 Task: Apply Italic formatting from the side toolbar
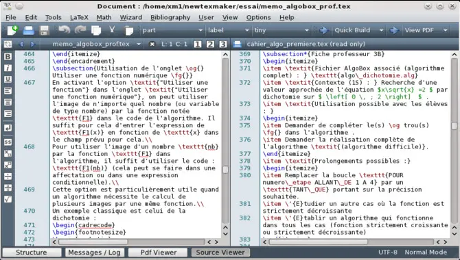8,68
